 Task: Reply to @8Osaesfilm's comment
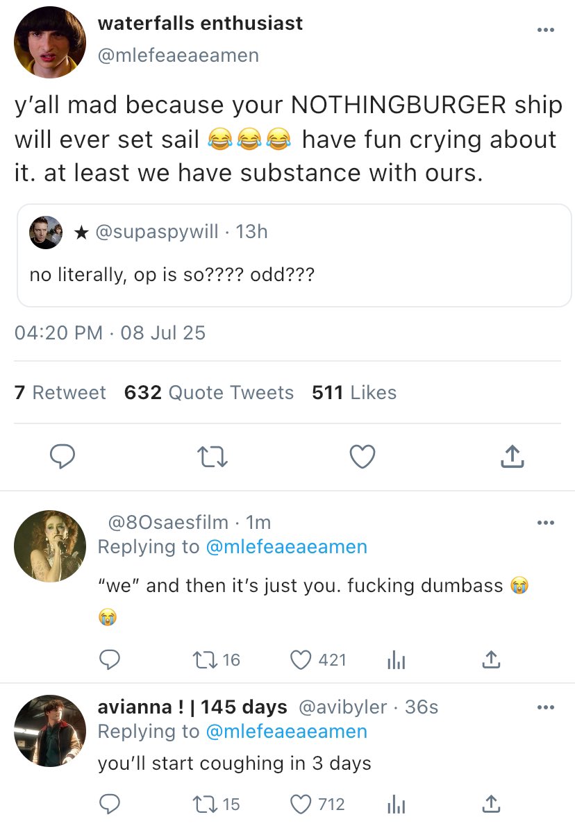click(x=108, y=659)
